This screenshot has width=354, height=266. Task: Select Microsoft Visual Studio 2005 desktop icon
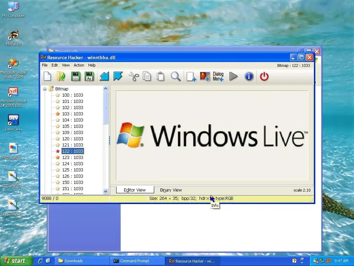[13, 68]
